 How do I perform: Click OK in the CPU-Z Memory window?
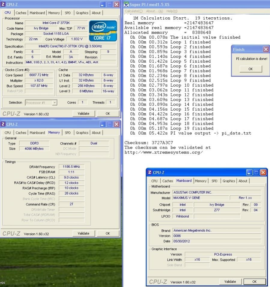coord(108,233)
